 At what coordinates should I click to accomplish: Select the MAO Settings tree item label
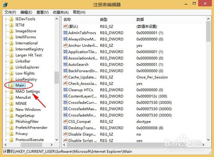(x=27, y=91)
